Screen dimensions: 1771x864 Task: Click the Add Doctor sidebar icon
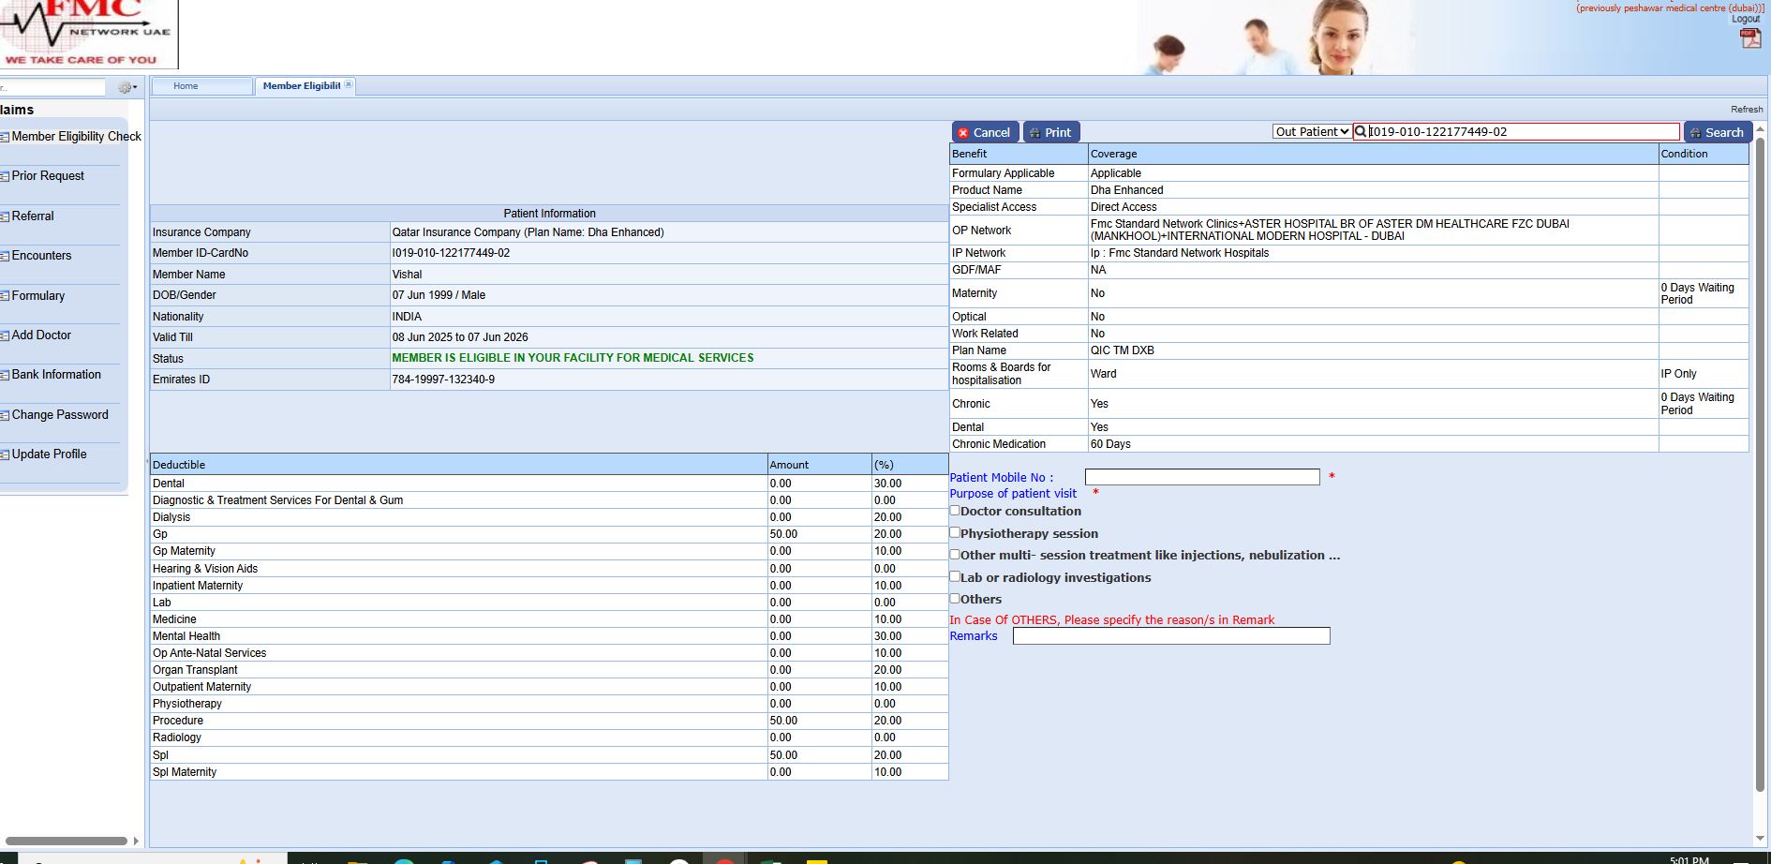coord(5,336)
